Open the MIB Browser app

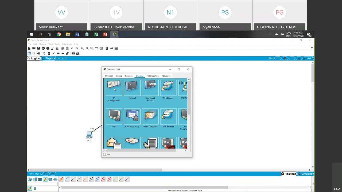pyautogui.click(x=168, y=117)
